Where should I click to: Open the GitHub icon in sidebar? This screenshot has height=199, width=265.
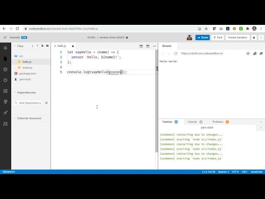click(x=5, y=102)
